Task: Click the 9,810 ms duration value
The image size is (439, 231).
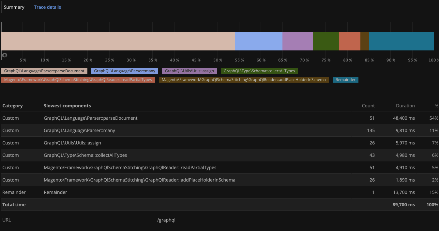Action: tap(405, 130)
